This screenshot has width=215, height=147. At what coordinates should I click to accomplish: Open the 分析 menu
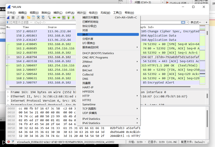pos(70,13)
